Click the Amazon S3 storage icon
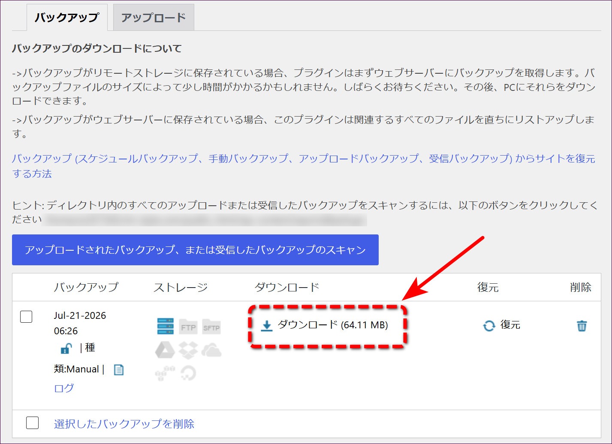Screen dimensions: 612x444 click(x=165, y=373)
